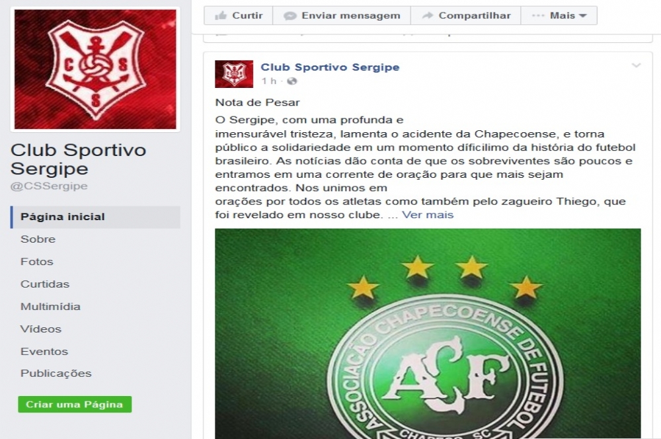Open the post options chevron menu

point(636,65)
